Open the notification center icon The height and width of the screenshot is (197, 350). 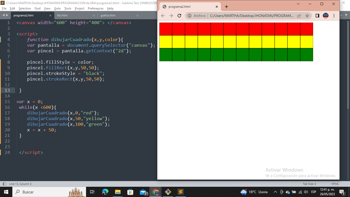pos(342,192)
